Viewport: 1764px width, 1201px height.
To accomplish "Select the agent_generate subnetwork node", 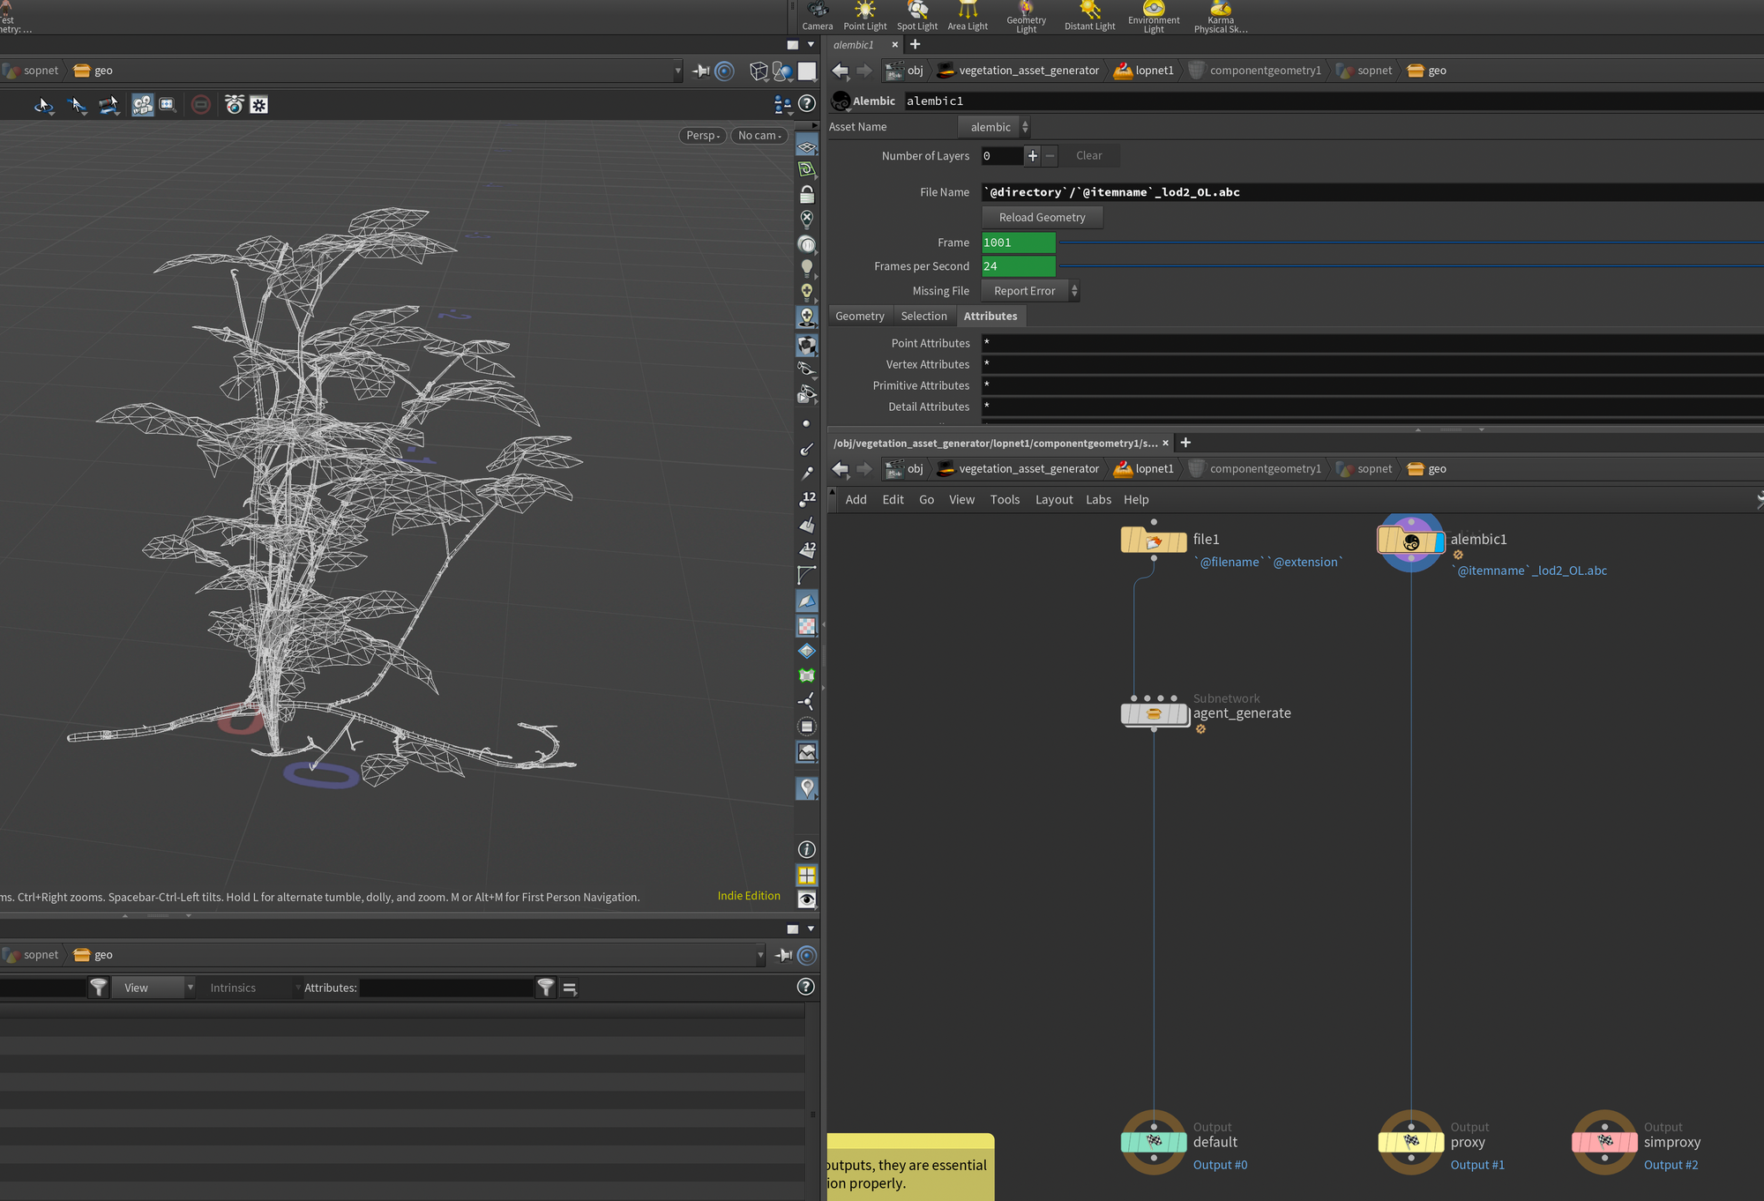I will click(1154, 713).
